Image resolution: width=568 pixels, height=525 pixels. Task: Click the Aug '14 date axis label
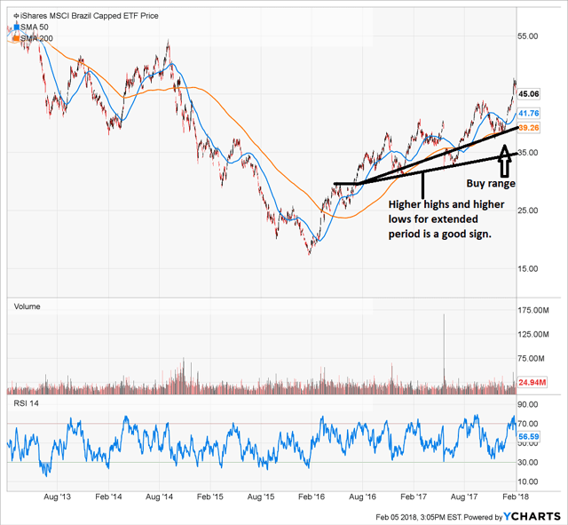160,497
